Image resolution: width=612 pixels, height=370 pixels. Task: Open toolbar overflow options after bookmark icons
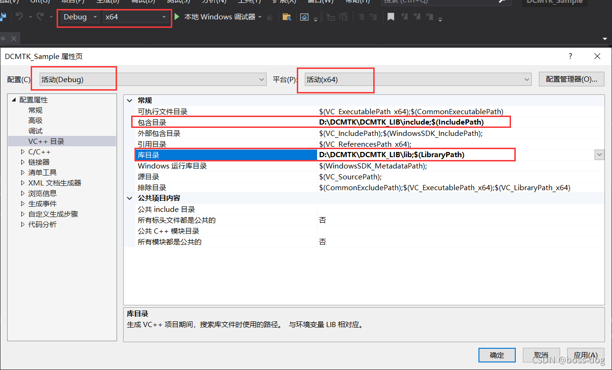click(x=440, y=19)
